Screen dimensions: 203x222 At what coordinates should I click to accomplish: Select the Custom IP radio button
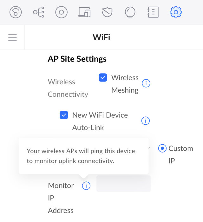(x=162, y=148)
